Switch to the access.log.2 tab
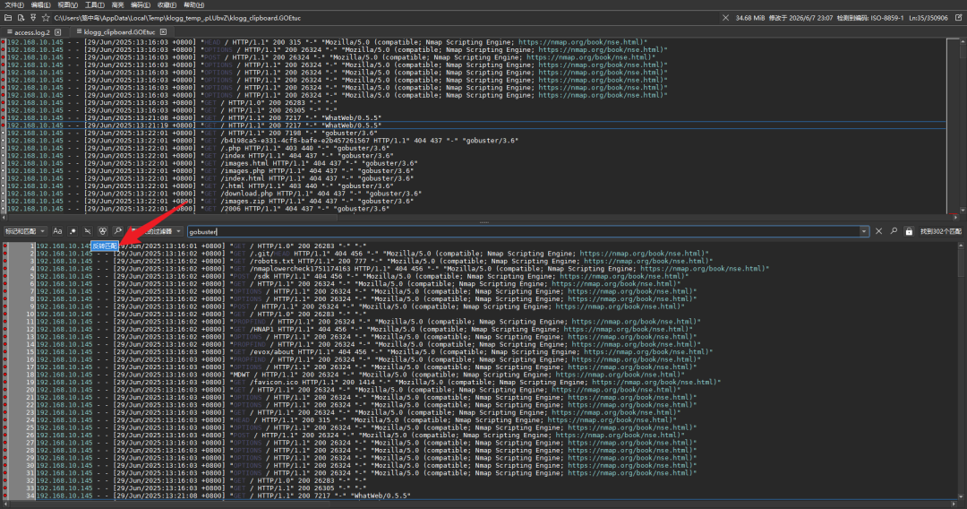 tap(32, 32)
